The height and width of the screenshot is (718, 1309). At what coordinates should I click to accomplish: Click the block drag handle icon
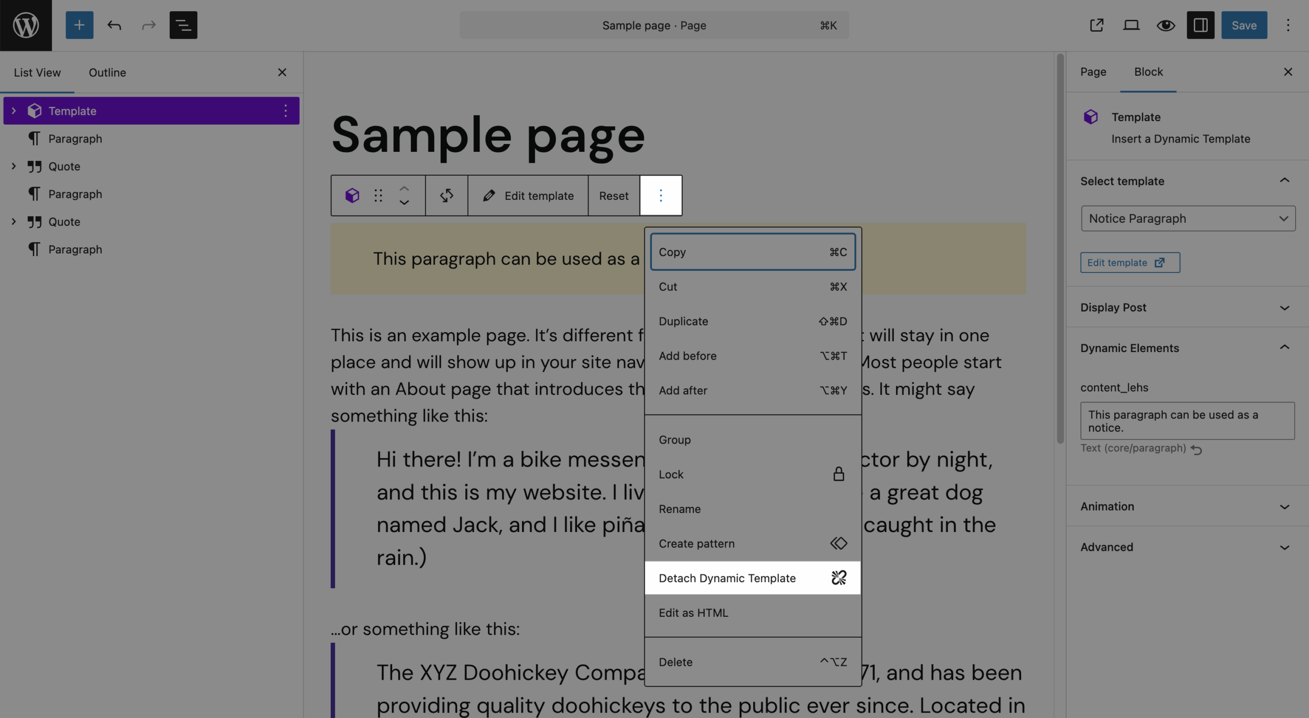(x=378, y=196)
